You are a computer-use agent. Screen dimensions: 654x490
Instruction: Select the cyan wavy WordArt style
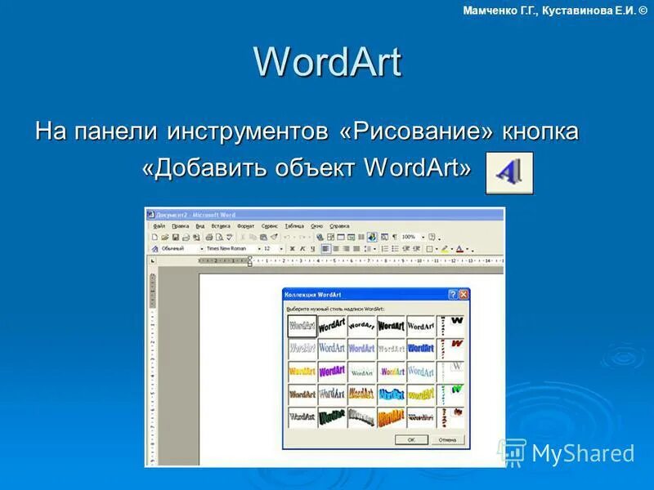[392, 394]
